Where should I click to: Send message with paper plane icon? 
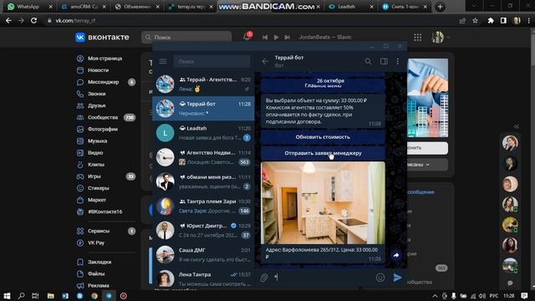(x=397, y=278)
